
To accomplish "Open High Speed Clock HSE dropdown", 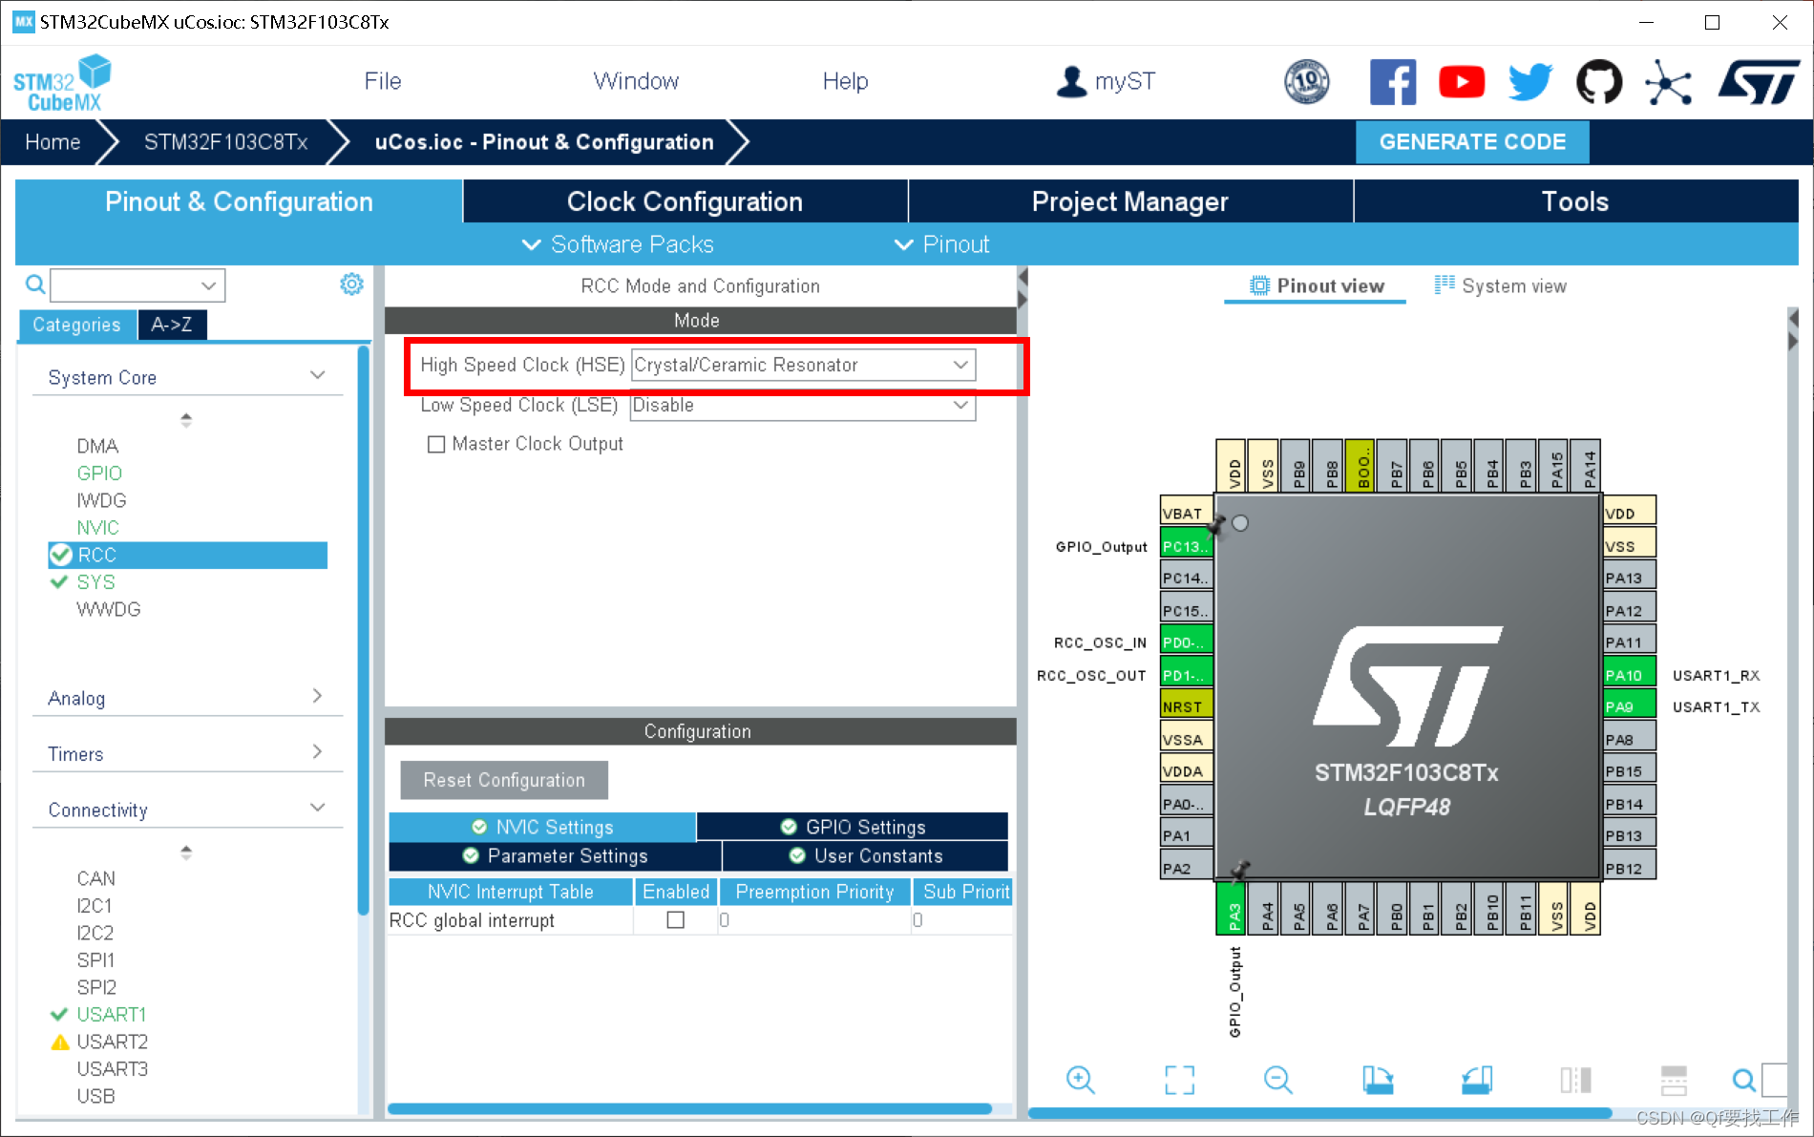I will tap(804, 366).
